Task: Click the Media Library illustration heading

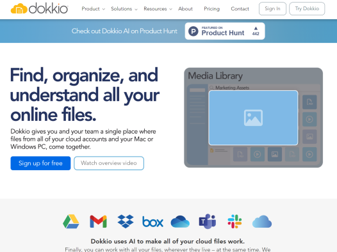Action: coord(215,76)
